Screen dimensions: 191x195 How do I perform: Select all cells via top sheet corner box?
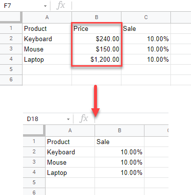click(x=11, y=17)
